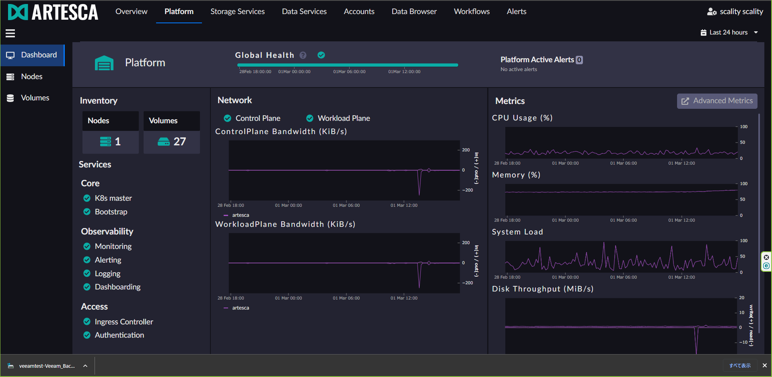Click the Ingress Controller service label

tap(124, 322)
